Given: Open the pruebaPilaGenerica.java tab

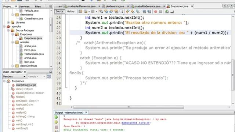Looking at the screenshot, I should pos(147,6).
